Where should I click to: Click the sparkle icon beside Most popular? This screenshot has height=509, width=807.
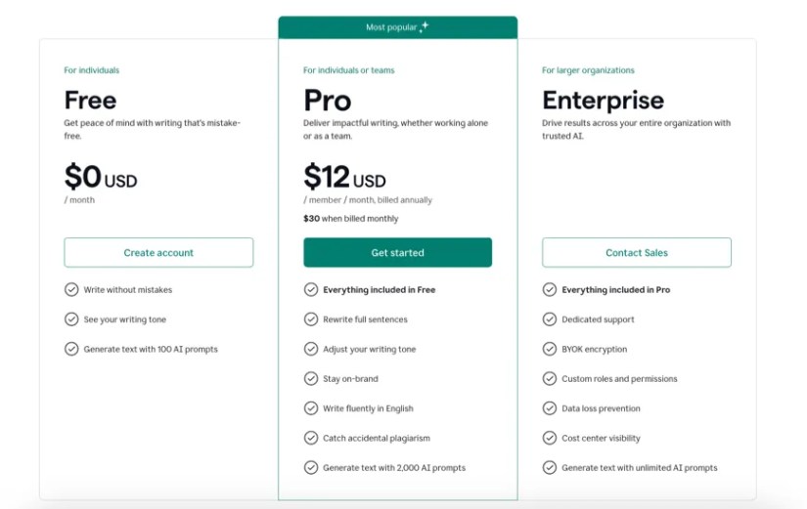(x=424, y=27)
